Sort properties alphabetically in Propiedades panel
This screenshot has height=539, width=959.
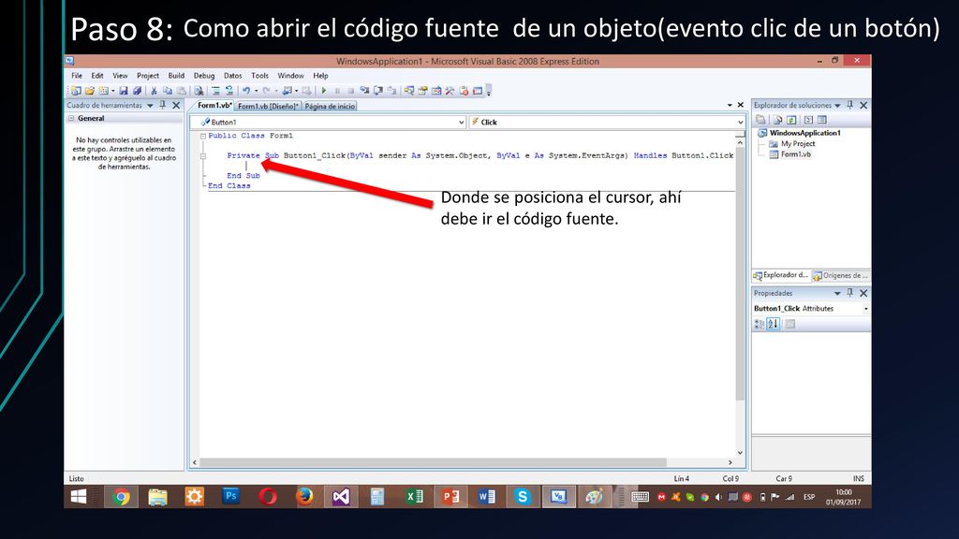(x=773, y=324)
